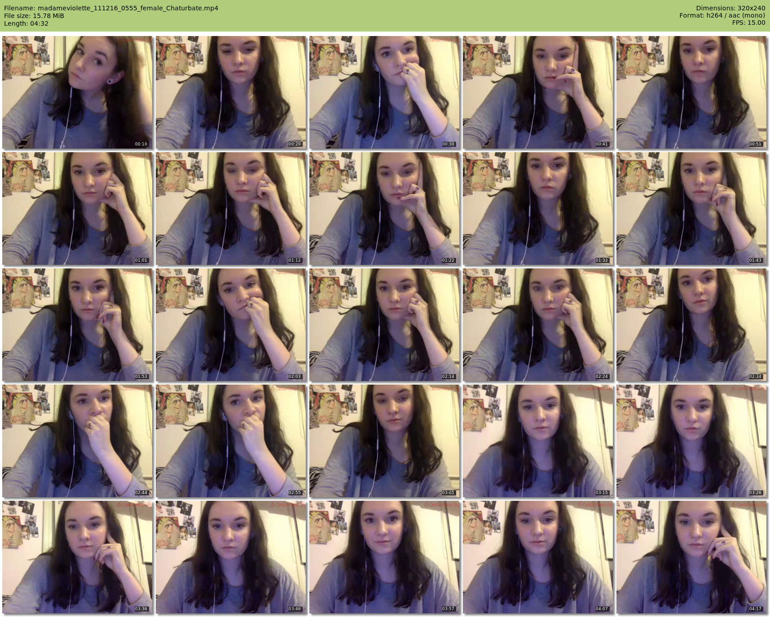The width and height of the screenshot is (770, 617).
Task: Open the frame stamped 03:36
Action: (77, 557)
